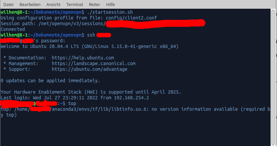Click the config/client2.conf file path

tap(131, 18)
